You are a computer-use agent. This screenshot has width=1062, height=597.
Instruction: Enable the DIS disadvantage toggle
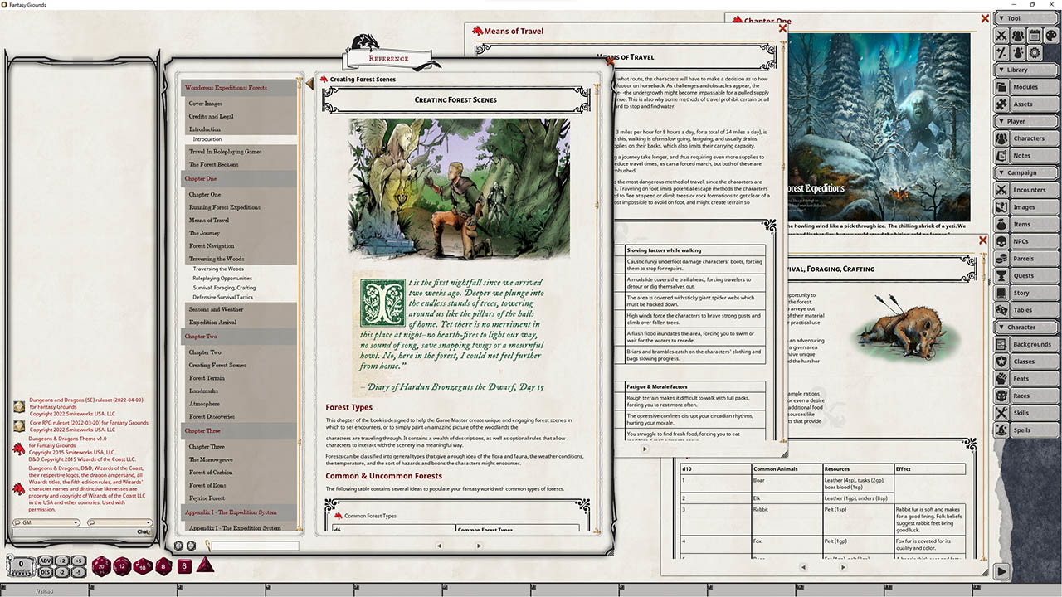45,571
